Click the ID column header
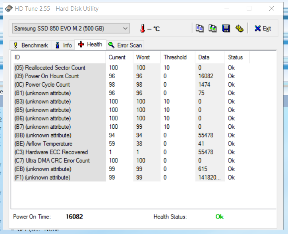Image resolution: width=288 pixels, height=234 pixels. click(59, 57)
